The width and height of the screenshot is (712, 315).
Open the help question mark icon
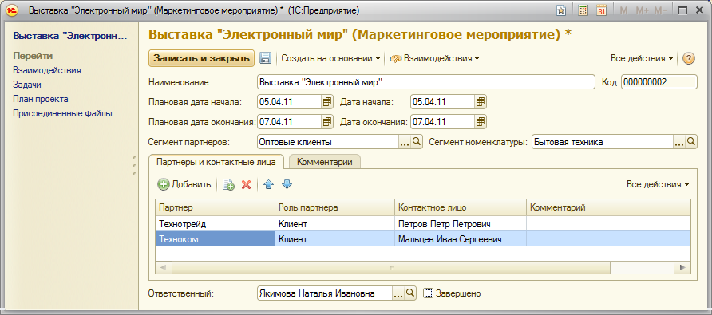689,58
